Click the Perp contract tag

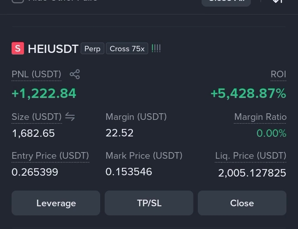click(92, 49)
